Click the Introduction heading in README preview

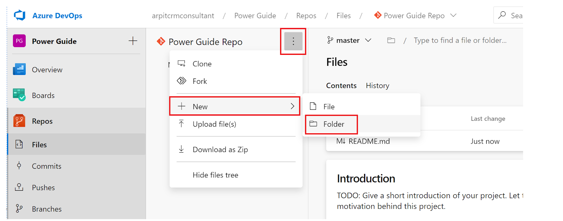point(366,178)
